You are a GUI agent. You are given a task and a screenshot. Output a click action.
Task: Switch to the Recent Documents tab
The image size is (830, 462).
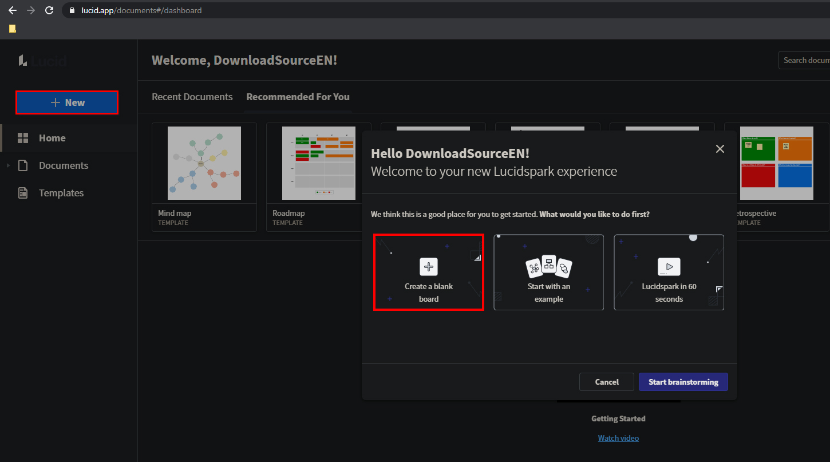pos(192,97)
